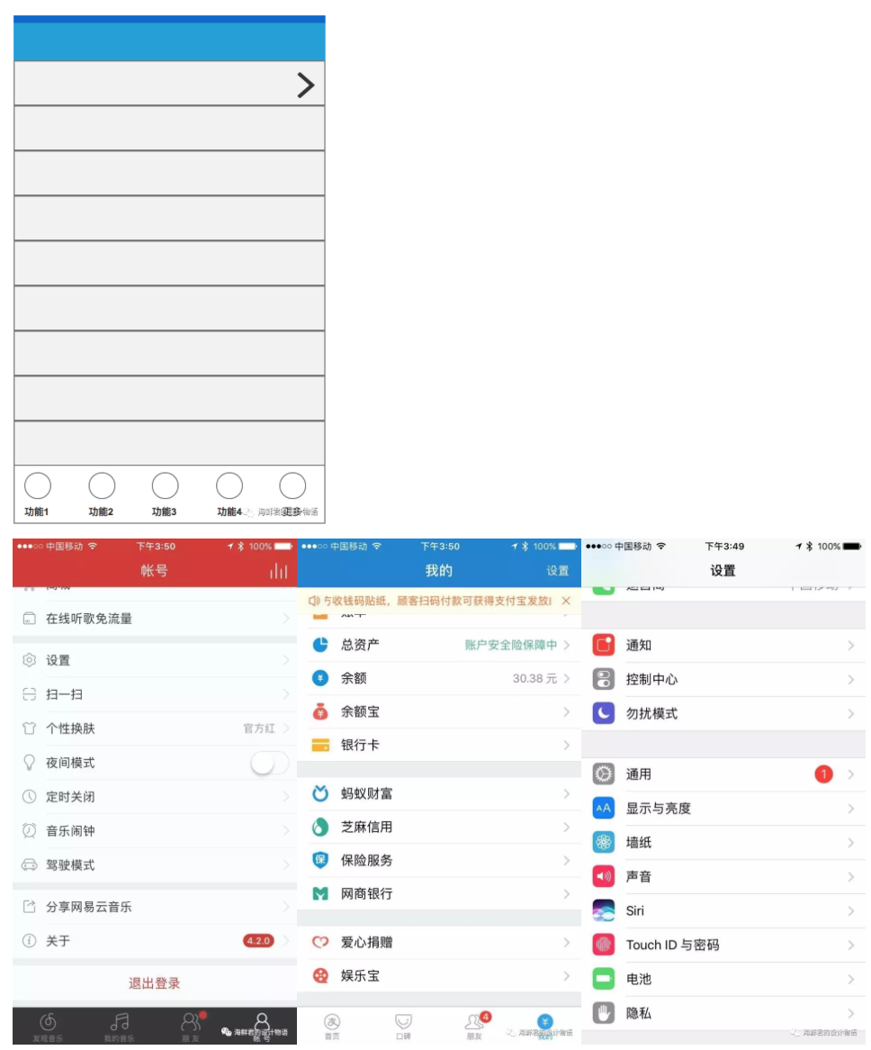Select 功能1 circle in wireframe tab bar

pyautogui.click(x=38, y=485)
